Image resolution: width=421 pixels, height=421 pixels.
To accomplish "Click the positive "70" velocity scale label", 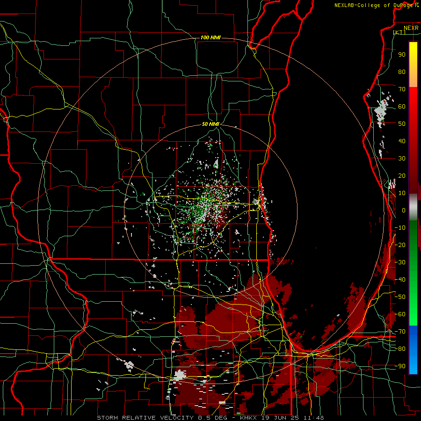I will pyautogui.click(x=402, y=89).
